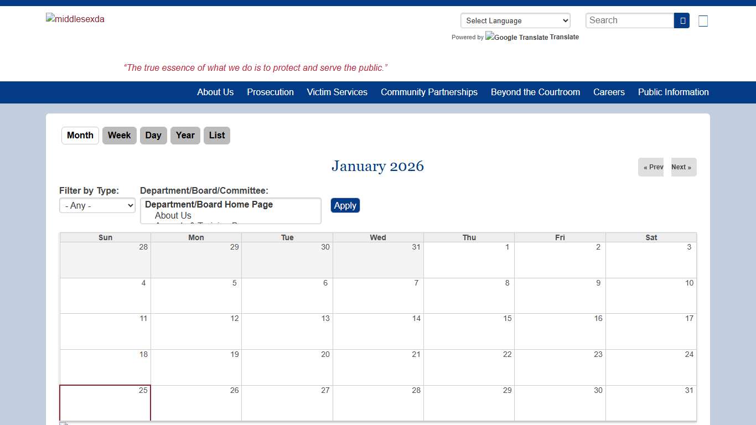
Task: Open the Filter by Type dropdown
Action: click(97, 205)
